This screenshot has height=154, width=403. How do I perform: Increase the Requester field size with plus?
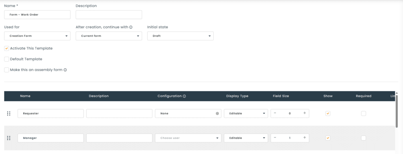click(305, 113)
